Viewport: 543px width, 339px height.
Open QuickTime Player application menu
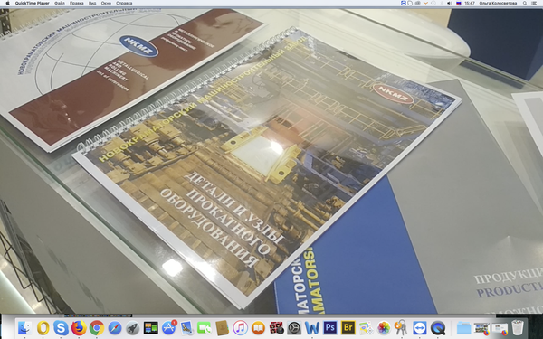tap(33, 3)
